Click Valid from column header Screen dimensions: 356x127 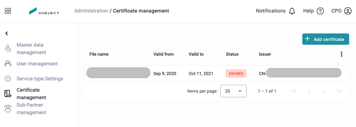pos(163,54)
